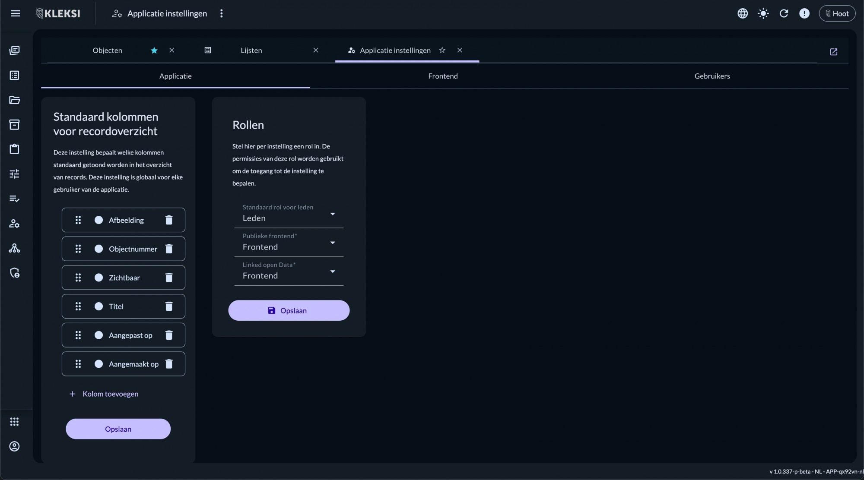Toggle the Afbeelding column circle
The width and height of the screenshot is (864, 480).
[98, 220]
